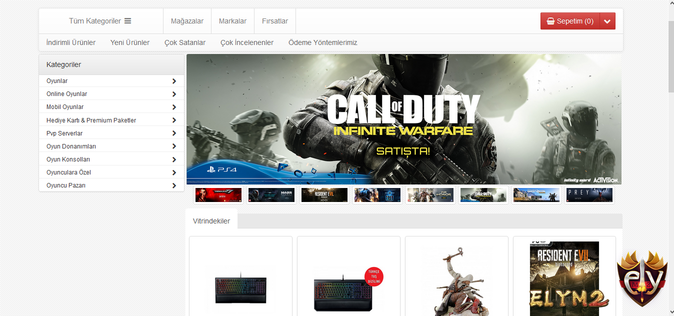Viewport: 674px width, 316px height.
Task: Expand the Online Oyunlar chevron
Action: coord(174,94)
